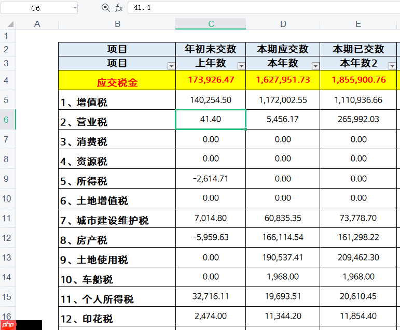Select column D header
This screenshot has width=400, height=330.
point(283,24)
